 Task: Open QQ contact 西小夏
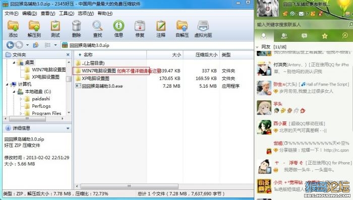click(304, 127)
